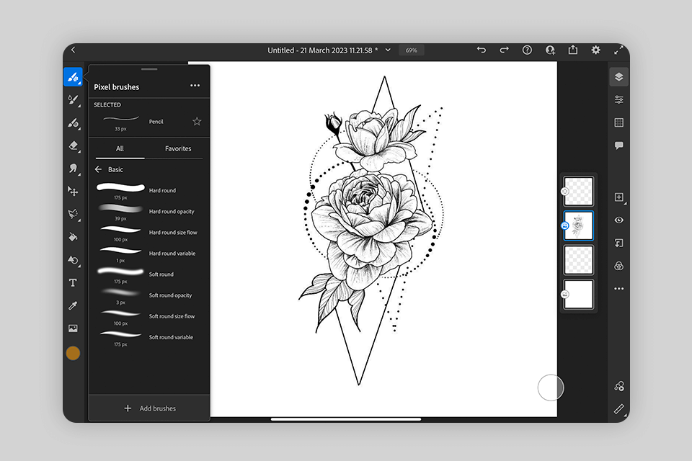Select the Text tool
Screen dimensions: 692x461
point(73,283)
